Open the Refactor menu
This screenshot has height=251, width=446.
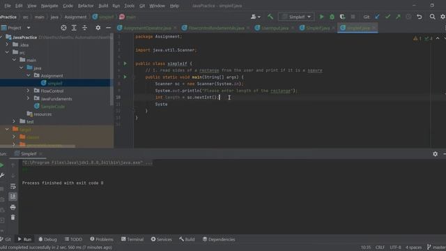86,6
